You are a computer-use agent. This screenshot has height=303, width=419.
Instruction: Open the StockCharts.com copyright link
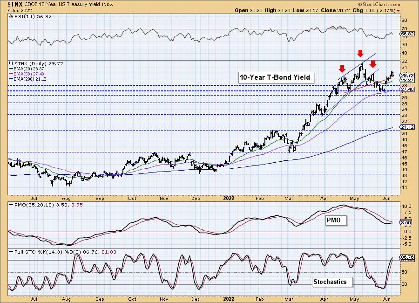pos(379,4)
